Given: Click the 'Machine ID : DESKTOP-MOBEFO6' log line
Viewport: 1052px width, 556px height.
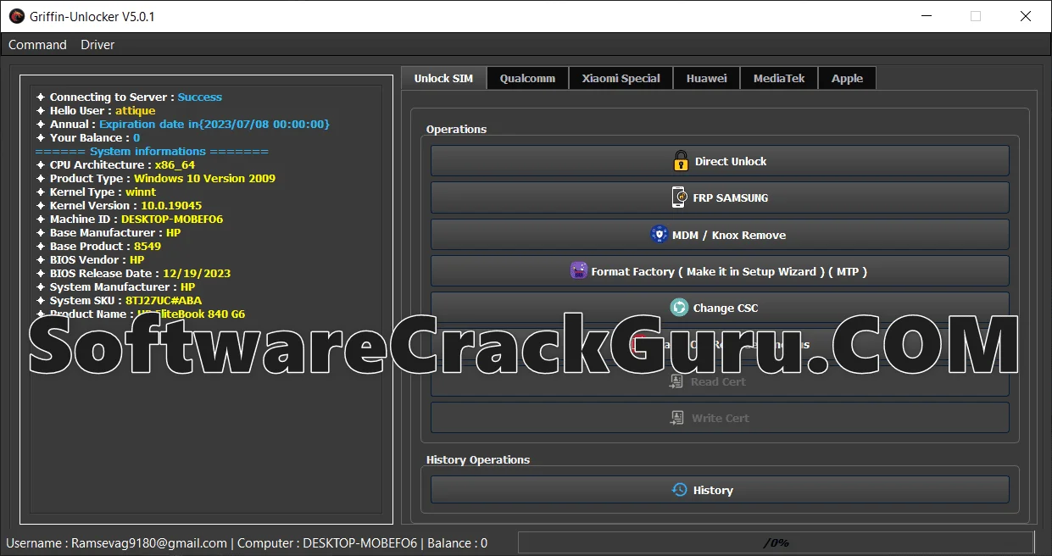Looking at the screenshot, I should tap(130, 220).
